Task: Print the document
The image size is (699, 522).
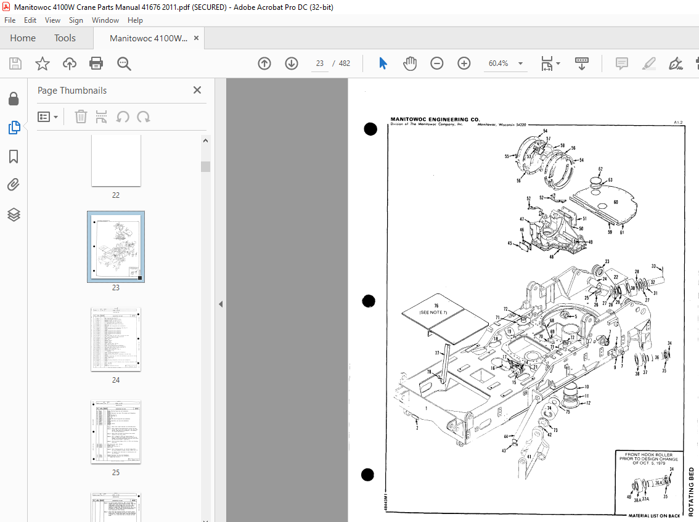Action: (x=96, y=63)
